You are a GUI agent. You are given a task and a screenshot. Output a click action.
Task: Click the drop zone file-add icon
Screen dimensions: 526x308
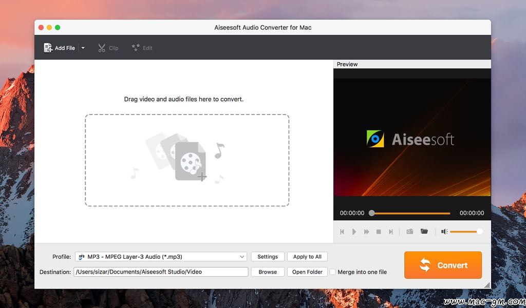(x=190, y=161)
